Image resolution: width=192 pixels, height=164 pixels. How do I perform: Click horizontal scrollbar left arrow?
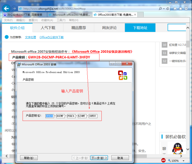pos(7,156)
